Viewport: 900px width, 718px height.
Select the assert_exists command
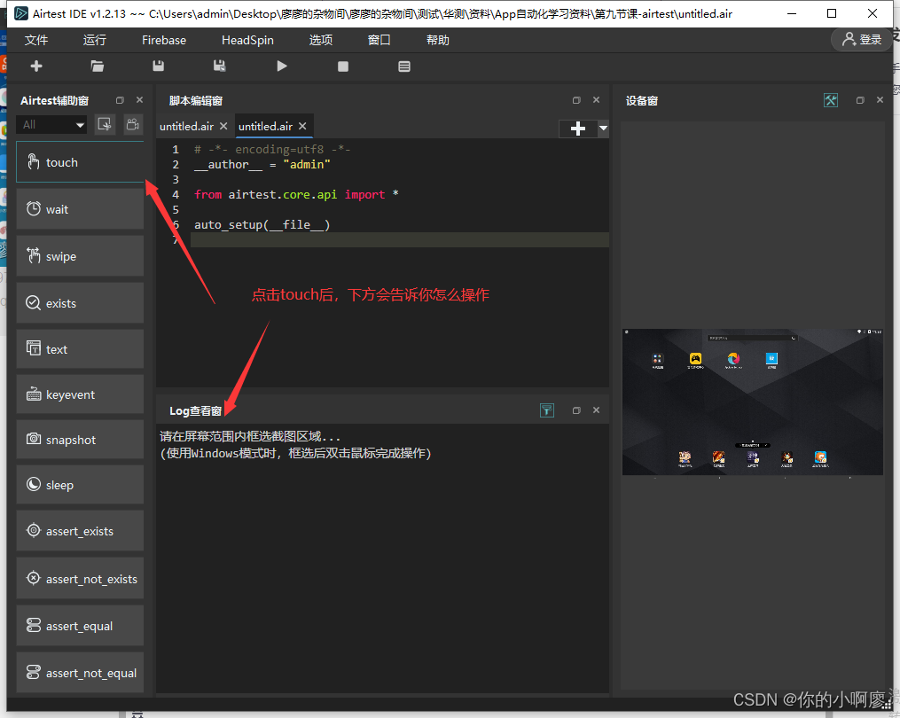(80, 531)
